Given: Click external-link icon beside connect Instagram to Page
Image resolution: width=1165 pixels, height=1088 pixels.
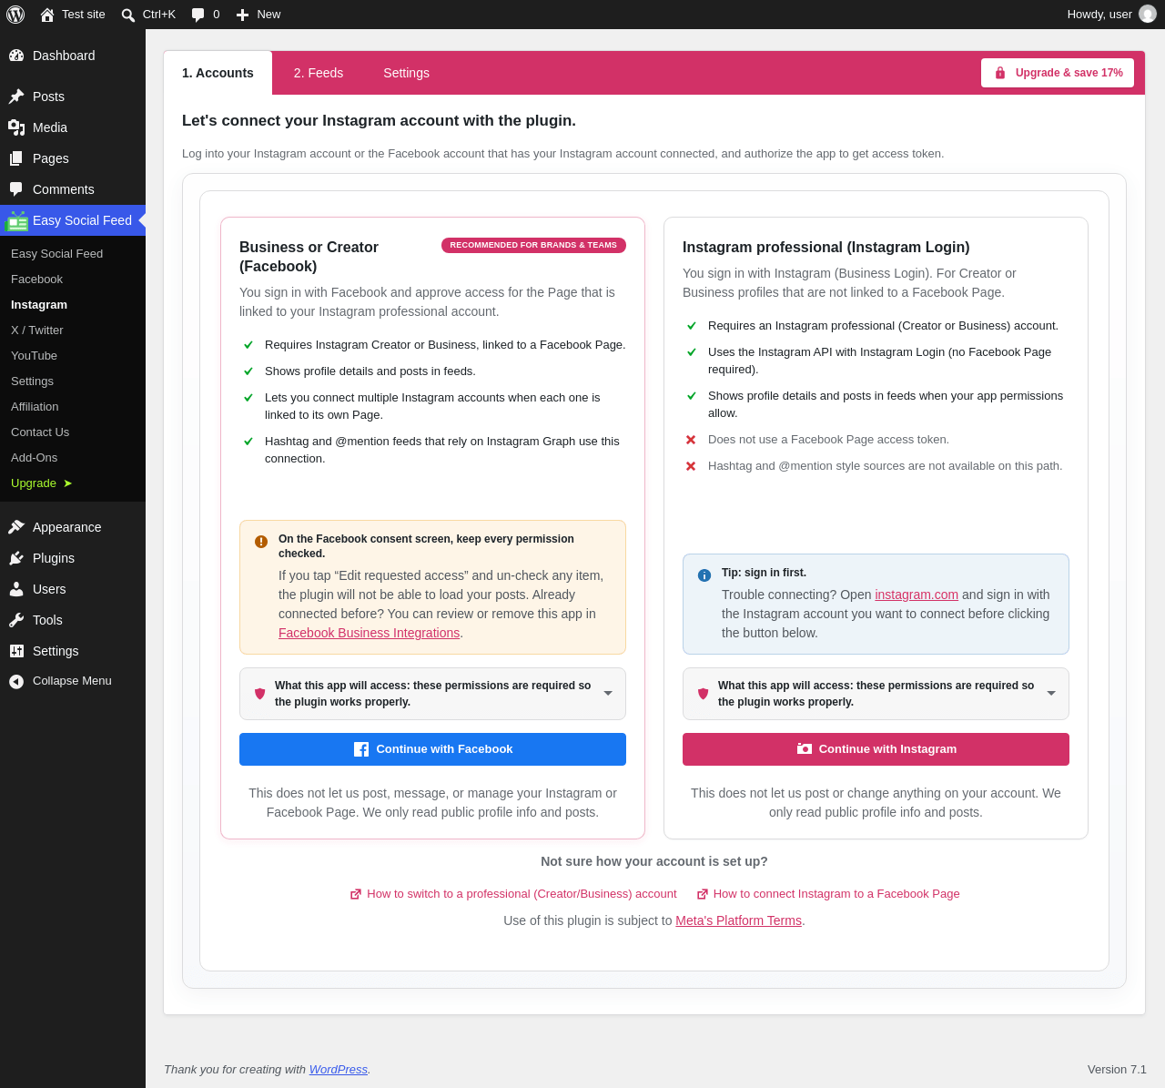Looking at the screenshot, I should click(703, 894).
